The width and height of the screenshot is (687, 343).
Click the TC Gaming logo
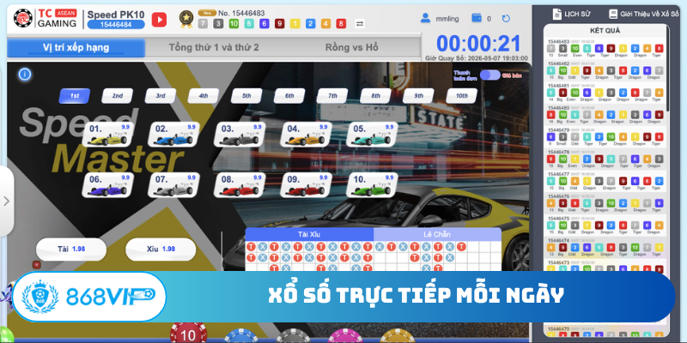(46, 18)
